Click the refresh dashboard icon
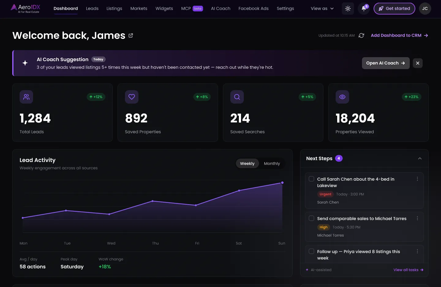This screenshot has width=441, height=287. click(x=361, y=35)
